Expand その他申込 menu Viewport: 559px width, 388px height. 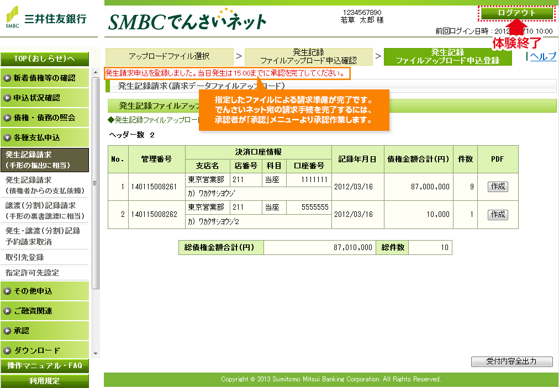(45, 291)
